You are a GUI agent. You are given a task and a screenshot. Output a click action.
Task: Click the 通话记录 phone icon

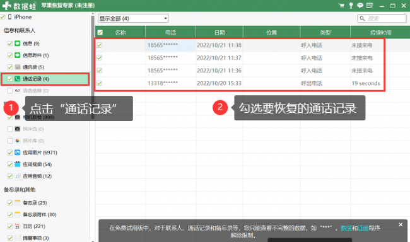tap(18, 79)
